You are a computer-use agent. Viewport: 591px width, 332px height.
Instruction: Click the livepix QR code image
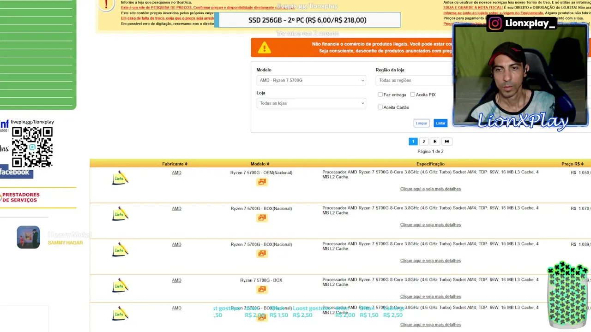click(32, 147)
